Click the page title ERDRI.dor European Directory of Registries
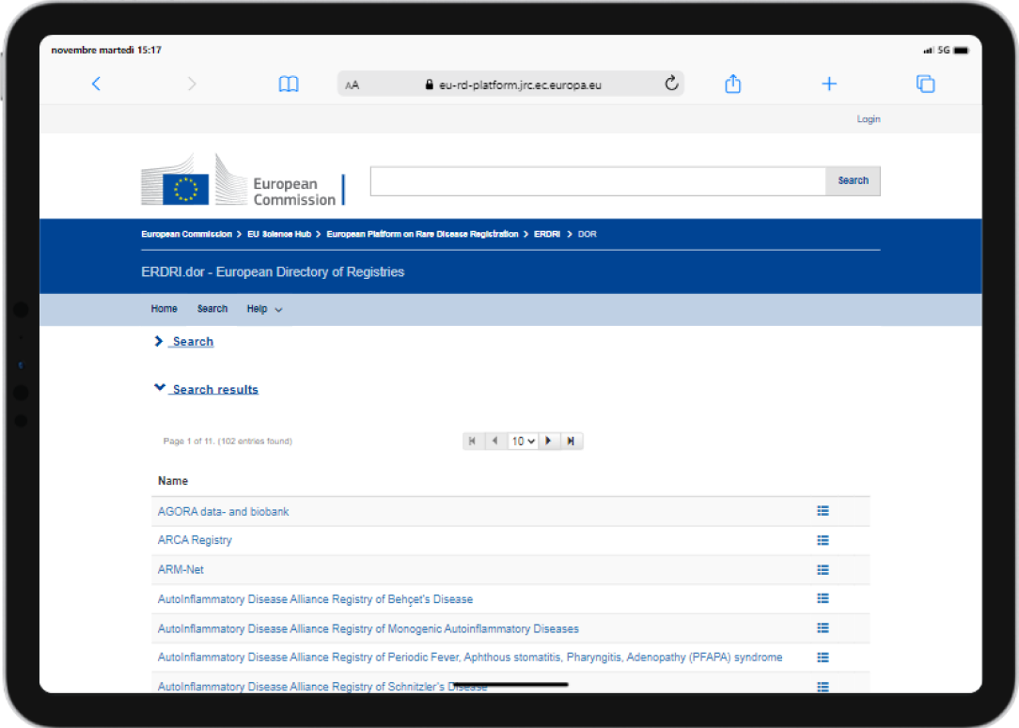 [273, 272]
